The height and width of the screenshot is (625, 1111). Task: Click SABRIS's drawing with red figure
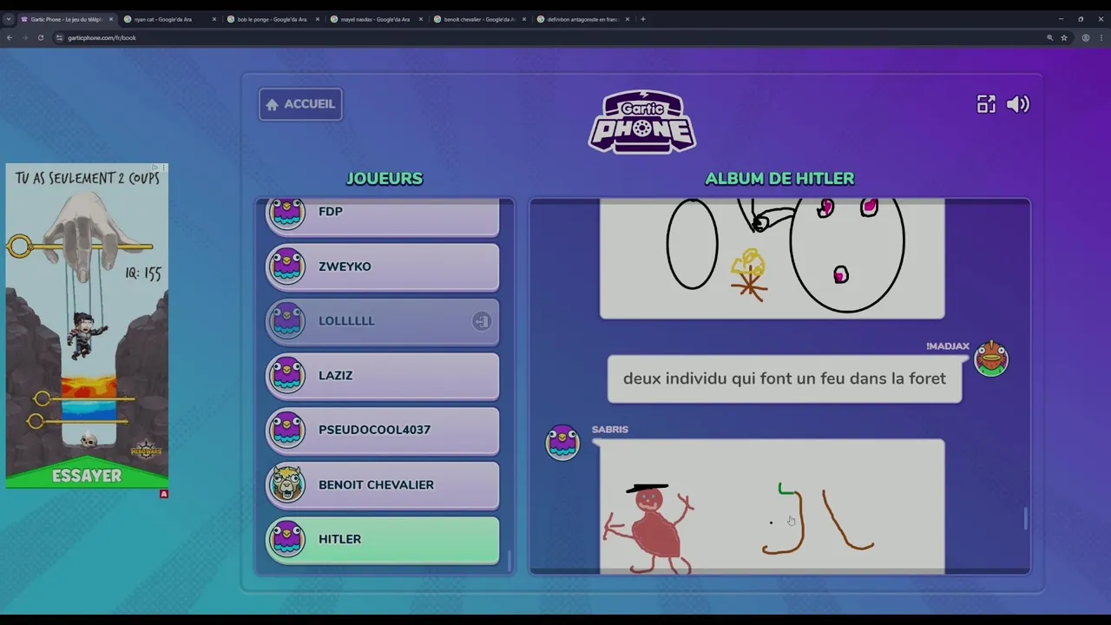pyautogui.click(x=772, y=506)
